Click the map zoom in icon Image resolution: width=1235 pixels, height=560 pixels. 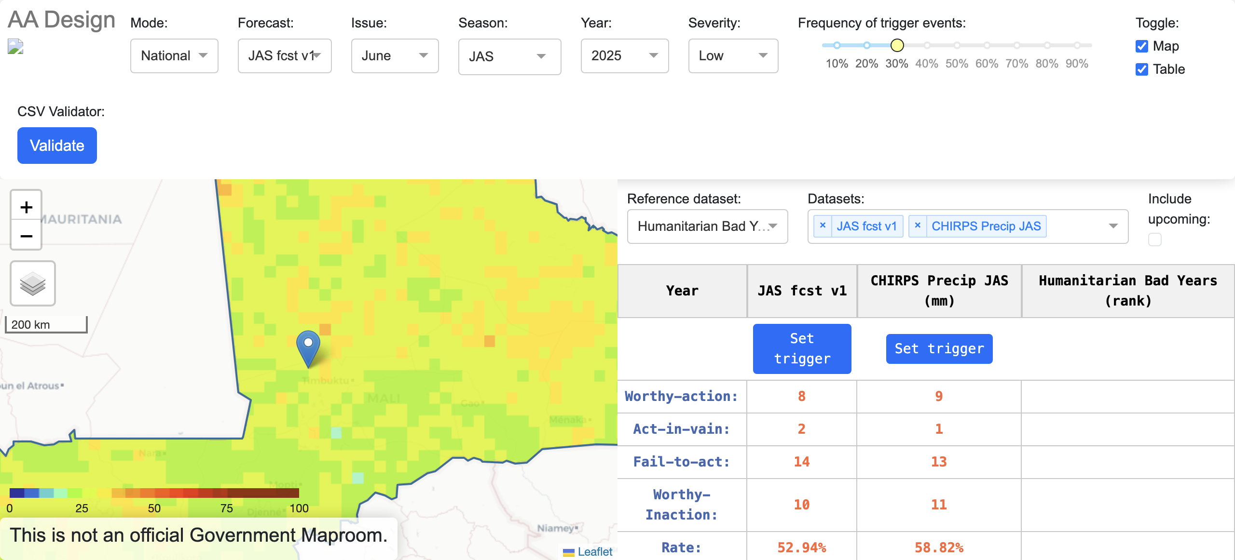[x=26, y=206]
